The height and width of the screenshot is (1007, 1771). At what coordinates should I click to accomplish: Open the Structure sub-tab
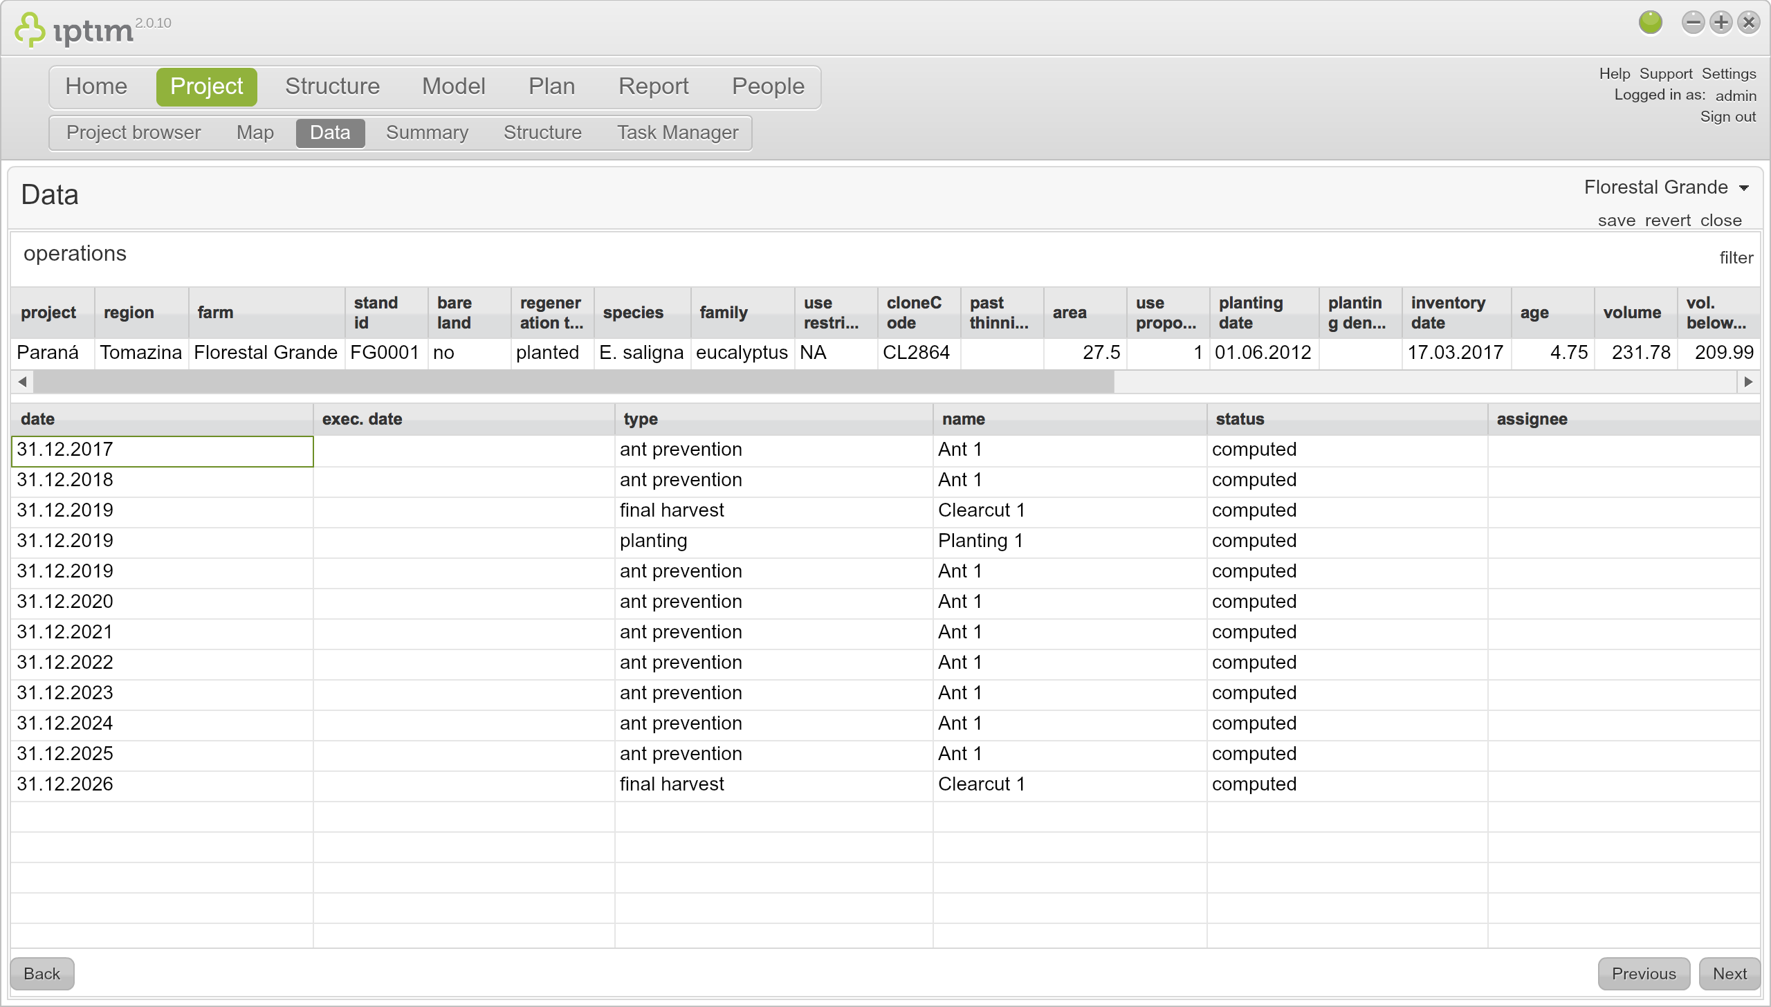(542, 133)
